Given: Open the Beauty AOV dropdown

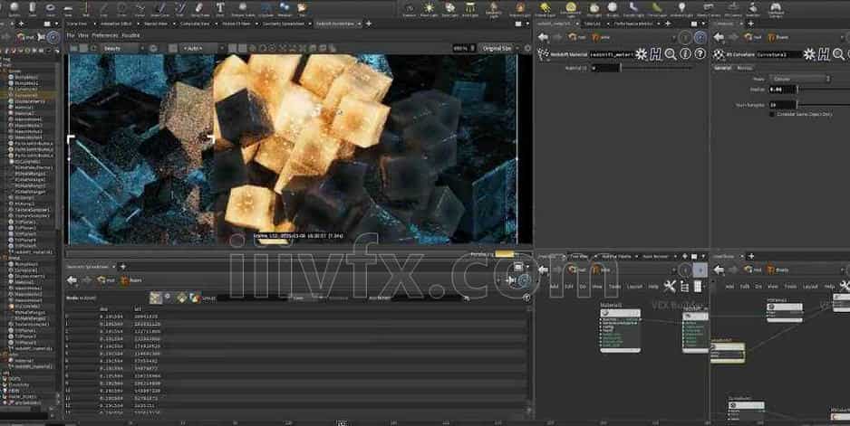Looking at the screenshot, I should (x=122, y=48).
